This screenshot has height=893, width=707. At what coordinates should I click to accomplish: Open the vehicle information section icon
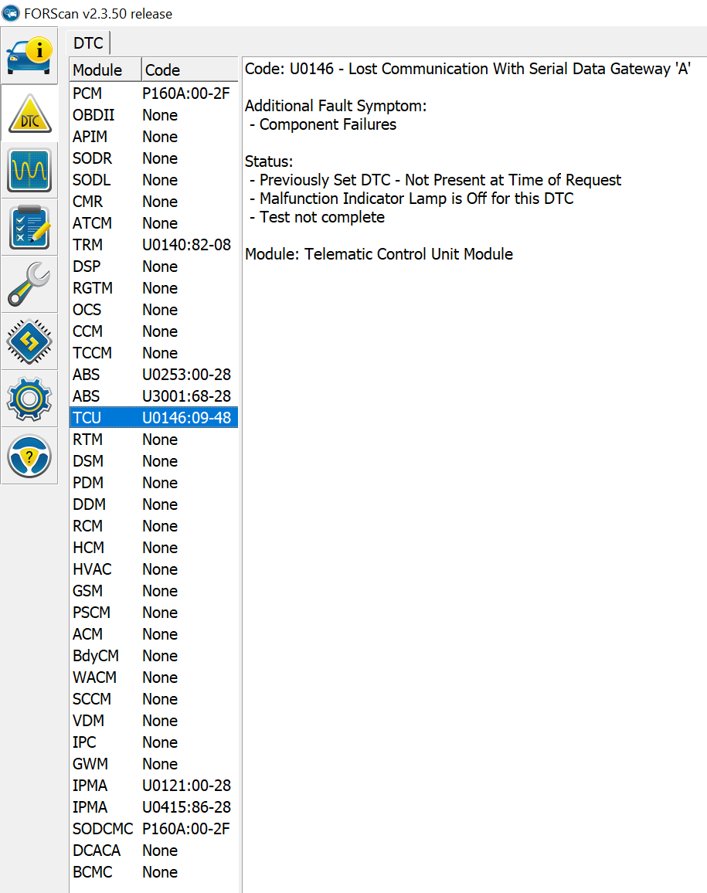pyautogui.click(x=29, y=56)
